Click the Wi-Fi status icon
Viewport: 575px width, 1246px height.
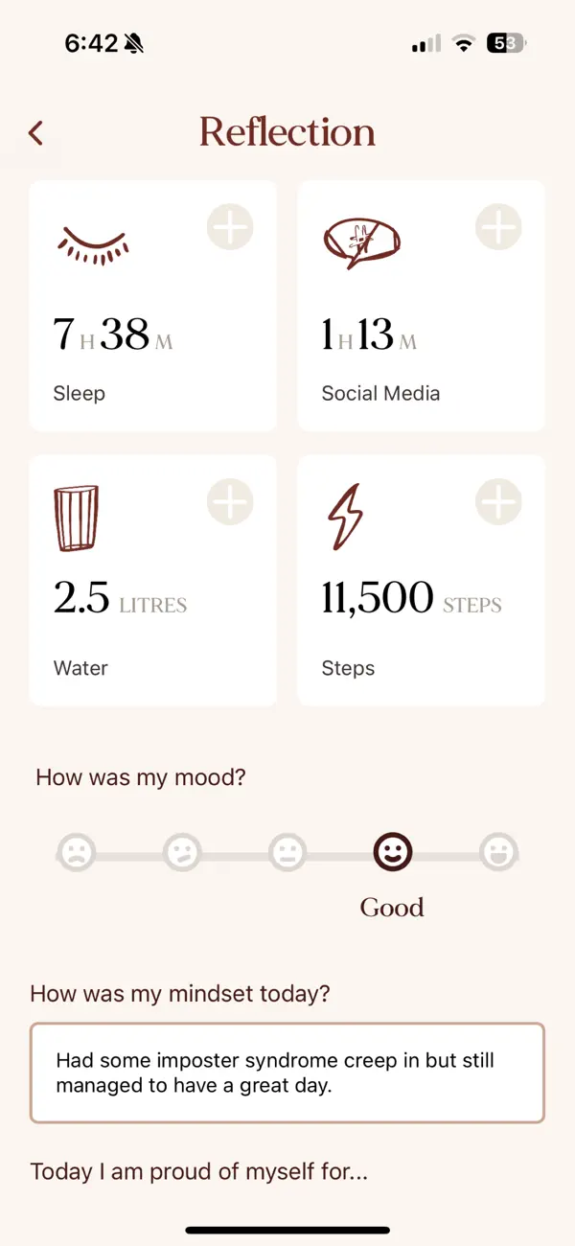(463, 42)
